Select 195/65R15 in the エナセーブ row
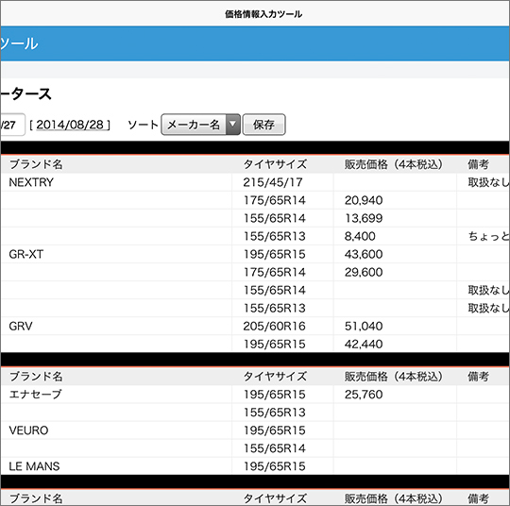The height and width of the screenshot is (506, 510). tap(275, 395)
